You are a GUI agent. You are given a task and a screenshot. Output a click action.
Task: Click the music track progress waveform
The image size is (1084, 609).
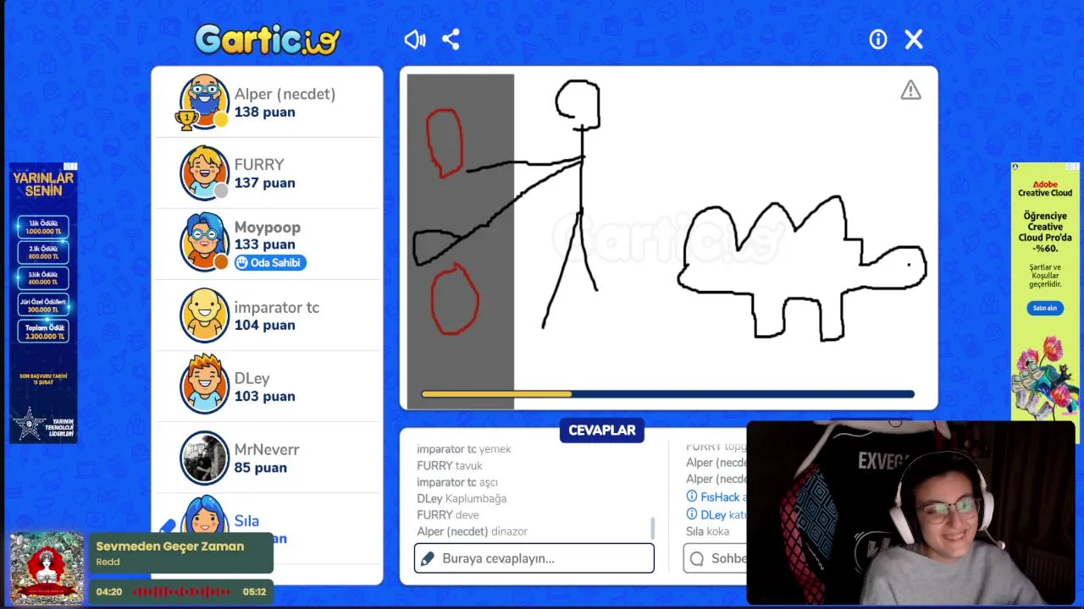(x=182, y=591)
